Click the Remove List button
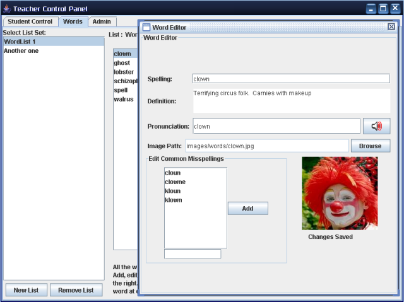404x302 pixels. coord(76,290)
